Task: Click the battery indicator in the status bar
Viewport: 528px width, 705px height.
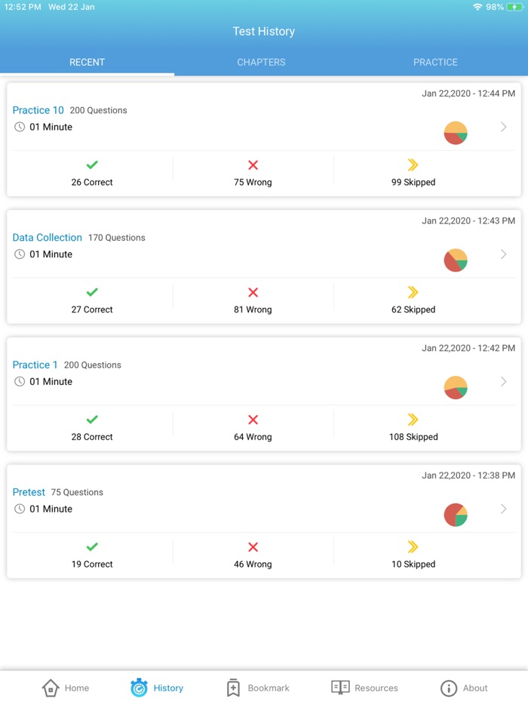Action: pos(514,7)
